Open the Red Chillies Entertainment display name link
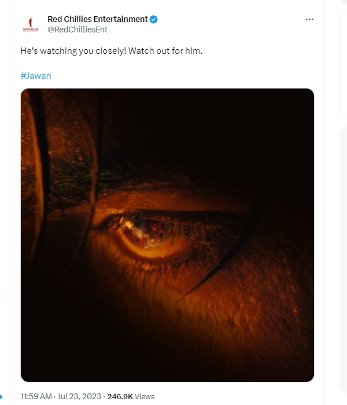347x405 pixels. [x=97, y=20]
